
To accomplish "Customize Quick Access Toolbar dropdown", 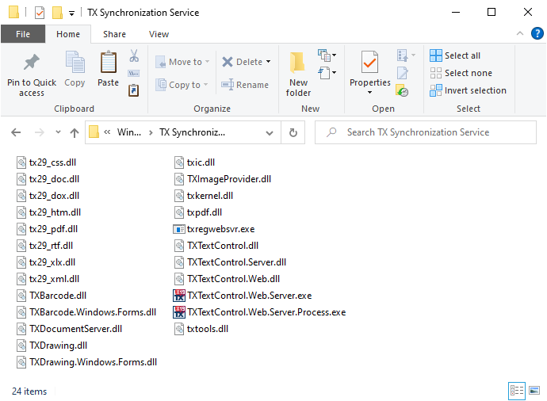I will pyautogui.click(x=71, y=13).
